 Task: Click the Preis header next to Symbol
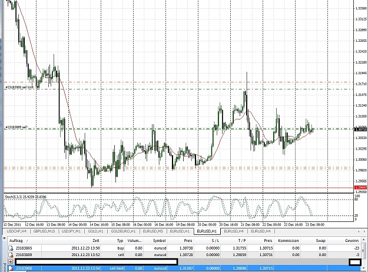pyautogui.click(x=188, y=241)
